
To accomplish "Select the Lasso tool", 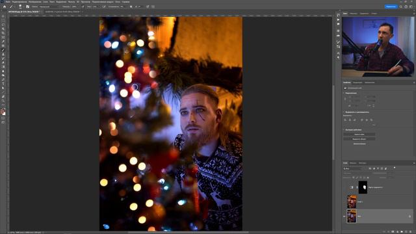I will (3, 25).
